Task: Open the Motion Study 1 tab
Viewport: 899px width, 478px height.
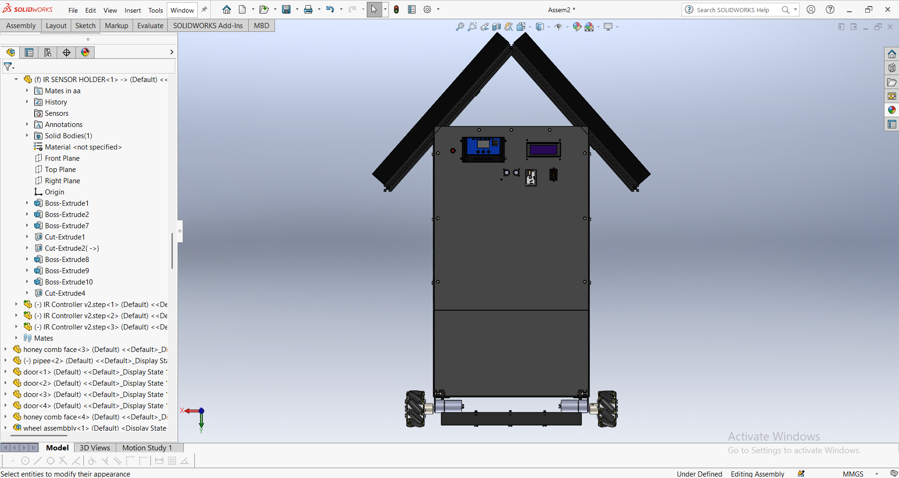Action: [147, 448]
